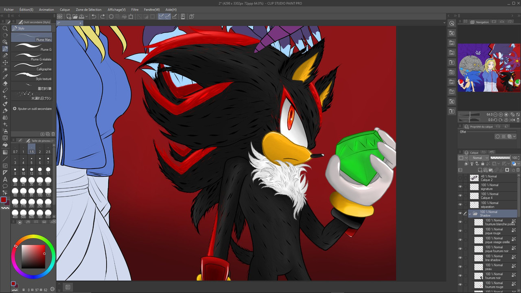Show the hidden 'Calque 2' layer
Viewport: 521px width, 293px height.
[460, 178]
